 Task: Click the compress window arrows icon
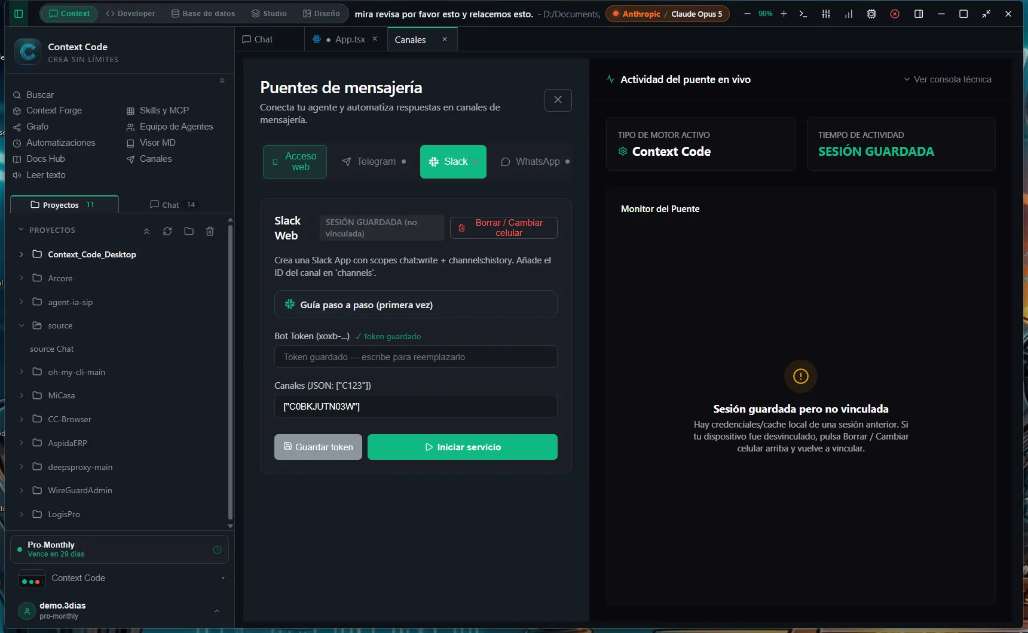(986, 14)
